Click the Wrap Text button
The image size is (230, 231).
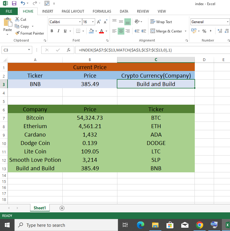coord(161,22)
